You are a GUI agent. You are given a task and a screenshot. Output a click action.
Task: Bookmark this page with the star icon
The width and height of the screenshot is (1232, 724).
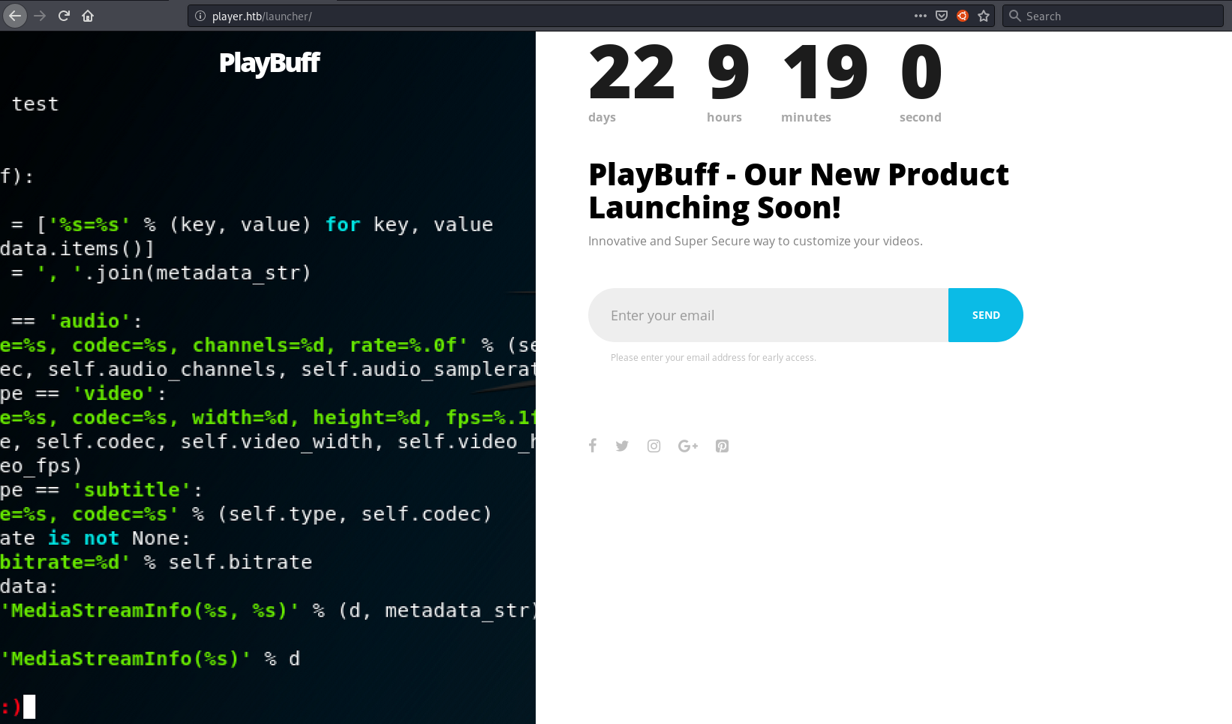(984, 16)
